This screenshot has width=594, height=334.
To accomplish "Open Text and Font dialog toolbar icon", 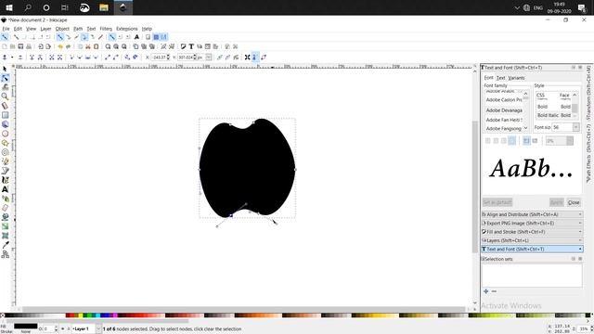I will [191, 46].
